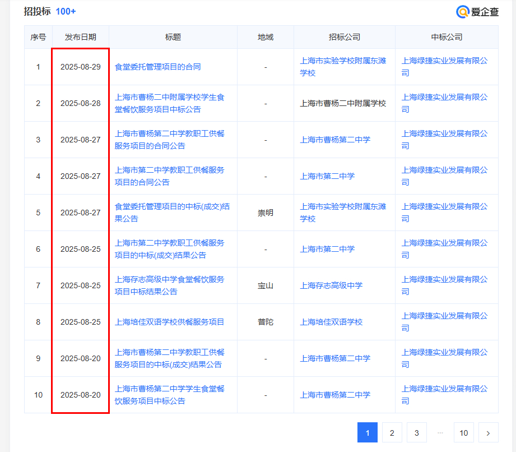516x452 pixels.
Task: Click region cell 普陀
Action: click(x=266, y=322)
